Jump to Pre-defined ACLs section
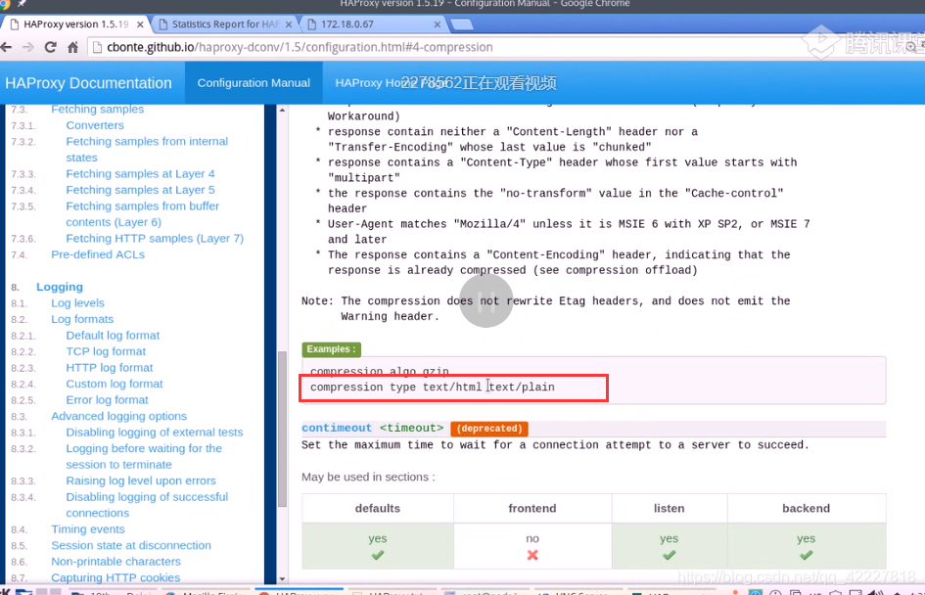The image size is (925, 595). [98, 254]
